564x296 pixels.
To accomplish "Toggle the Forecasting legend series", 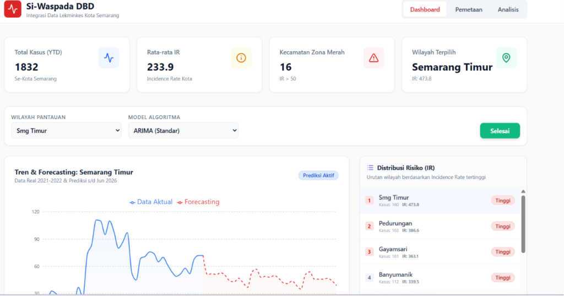I will click(198, 202).
